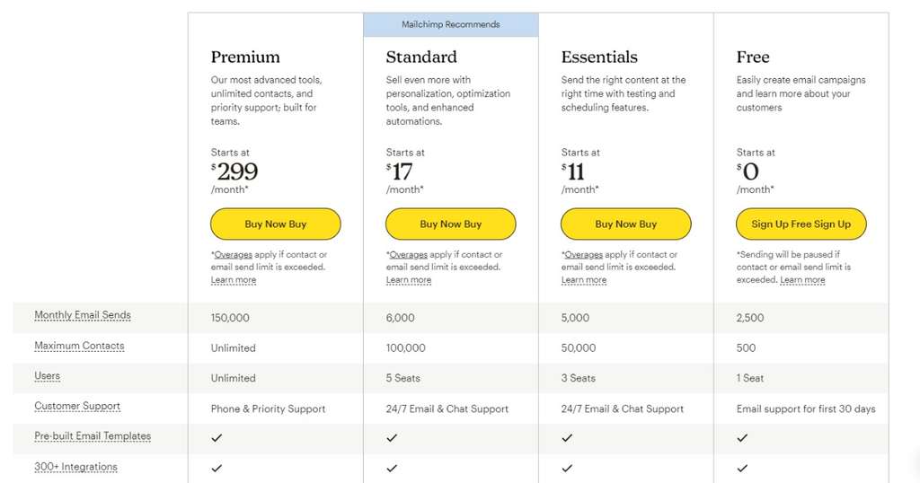920x483 pixels.
Task: Open Overages link in Premium column
Action: pyautogui.click(x=233, y=255)
